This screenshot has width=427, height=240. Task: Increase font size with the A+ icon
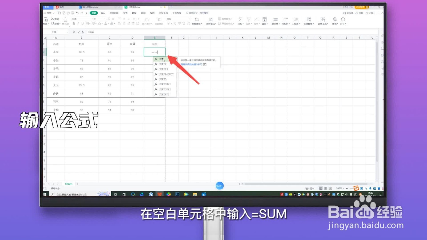point(109,19)
